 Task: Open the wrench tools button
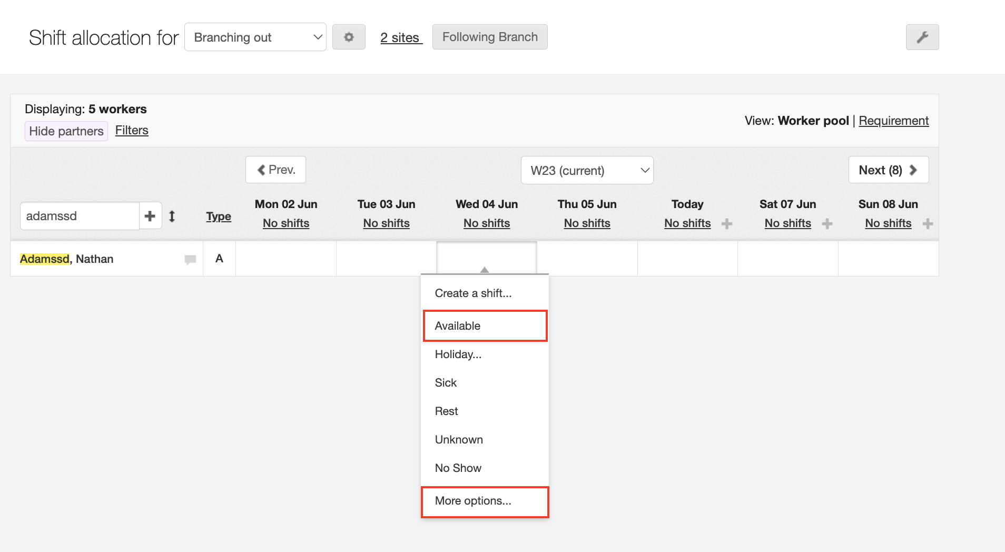(x=922, y=37)
